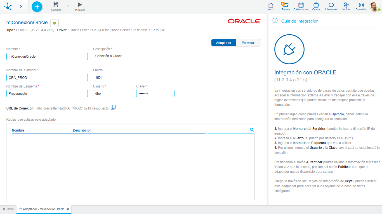Click the Guía de Integración heading

[300, 21]
